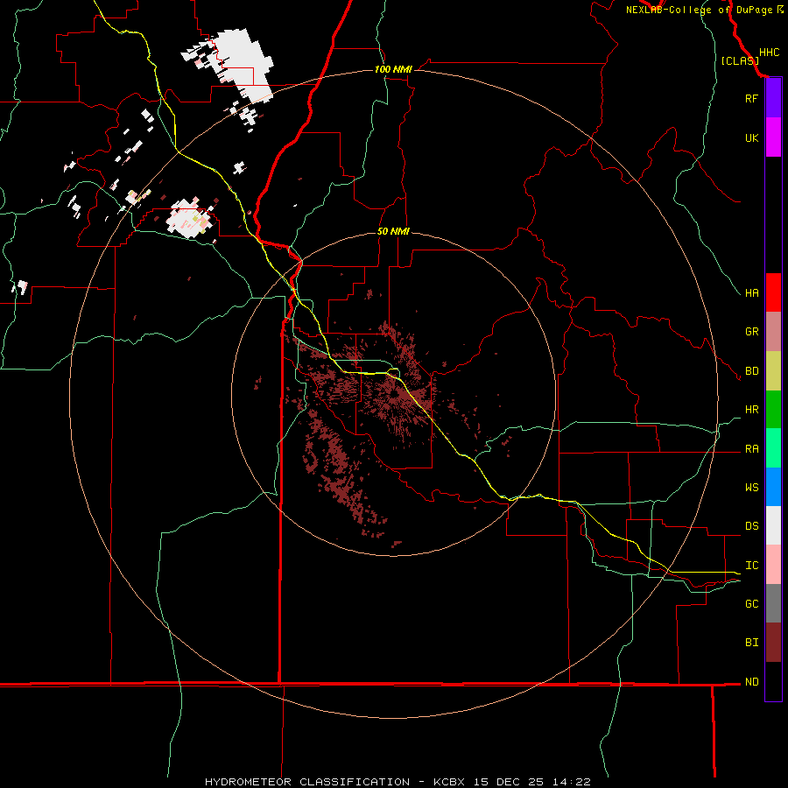Screen dimensions: 788x788
Task: Click the KCBX radar site identifier
Action: (449, 782)
